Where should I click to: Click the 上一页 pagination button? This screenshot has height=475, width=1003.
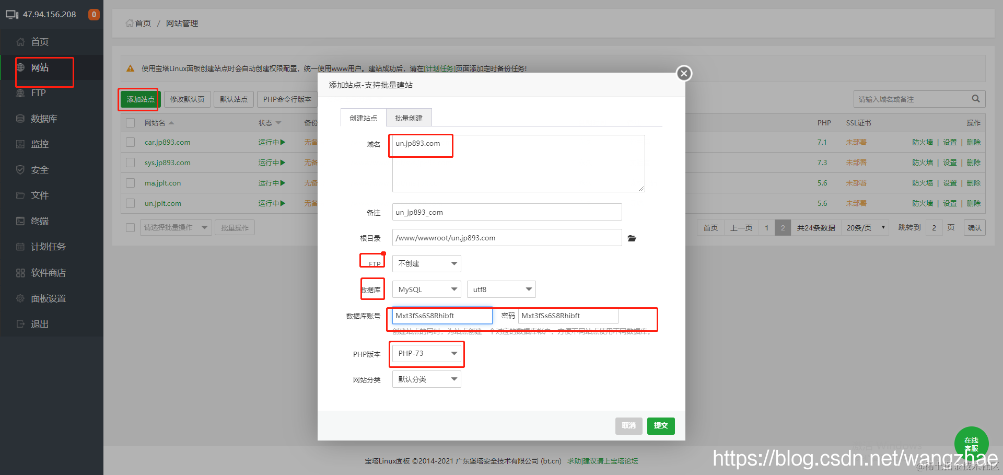(741, 227)
